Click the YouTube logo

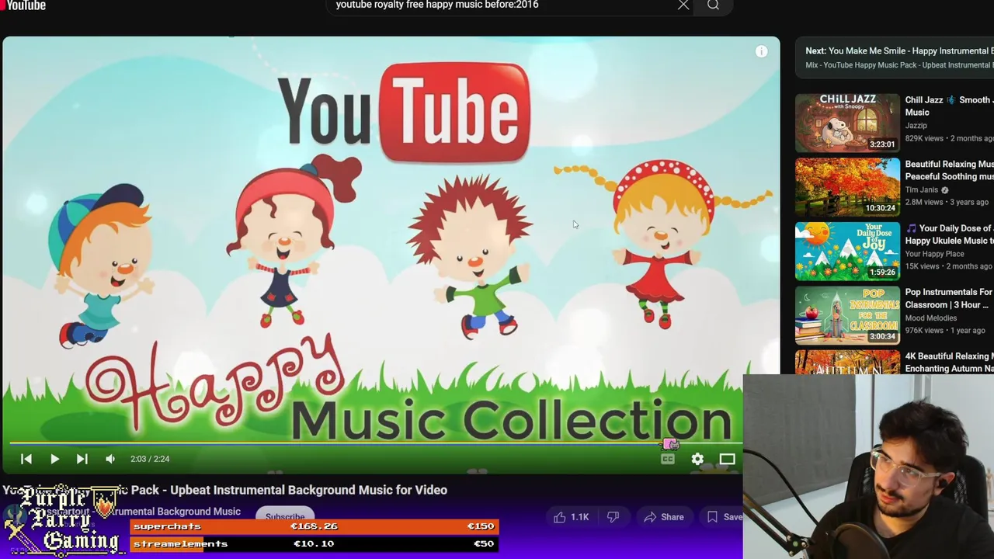pyautogui.click(x=23, y=5)
